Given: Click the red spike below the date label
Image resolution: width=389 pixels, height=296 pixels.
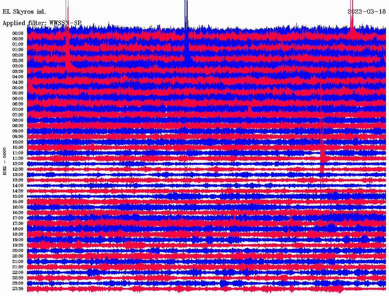Looking at the screenshot, I should click(351, 15).
